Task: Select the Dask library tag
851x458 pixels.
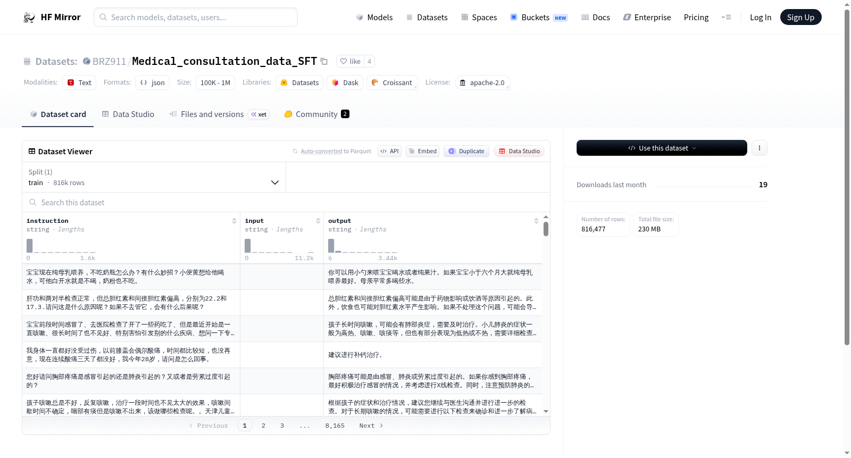Action: (345, 82)
